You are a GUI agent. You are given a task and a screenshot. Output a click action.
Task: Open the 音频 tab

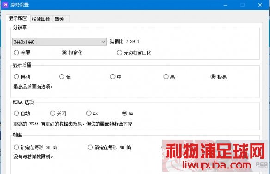click(x=59, y=19)
